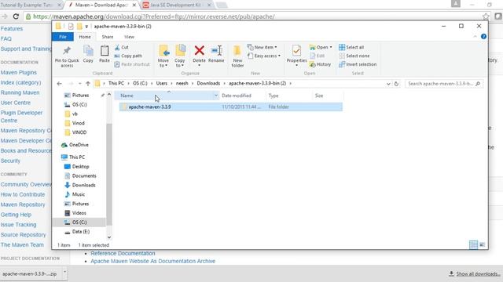
Task: Open the Copy to dropdown
Action: (180, 56)
